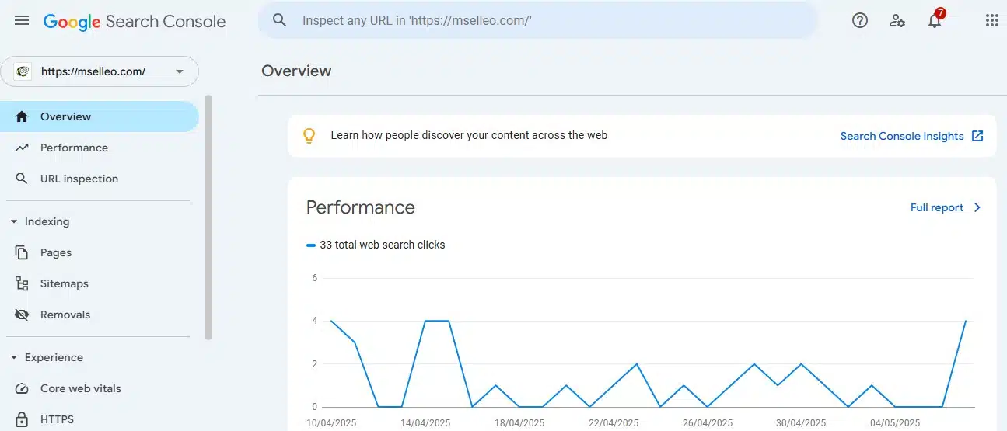Click the lightbulb insights icon

point(309,136)
